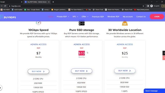Open Contact Us page
Viewport: 165px width, 93px height.
141,17
